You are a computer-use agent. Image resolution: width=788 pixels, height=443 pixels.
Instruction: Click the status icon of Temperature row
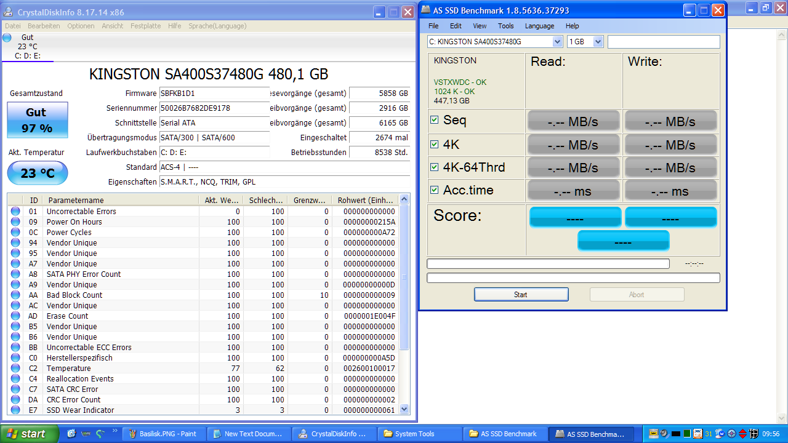tap(15, 368)
